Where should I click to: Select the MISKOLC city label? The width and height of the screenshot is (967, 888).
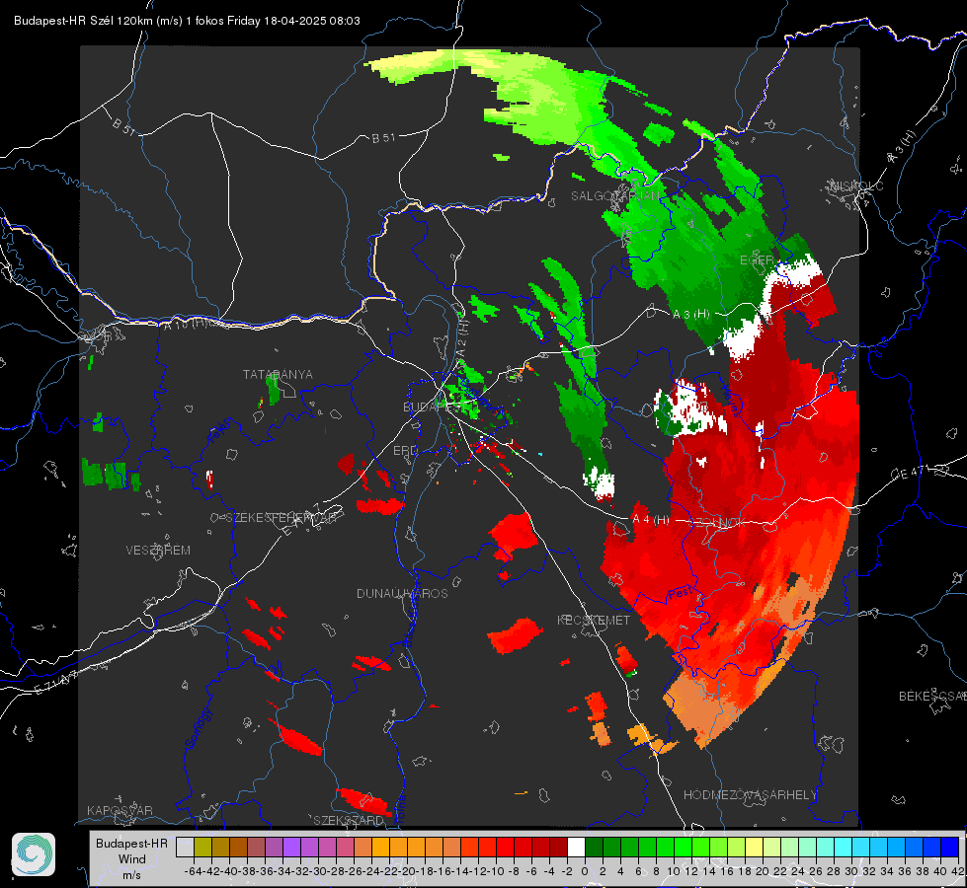pos(856,185)
